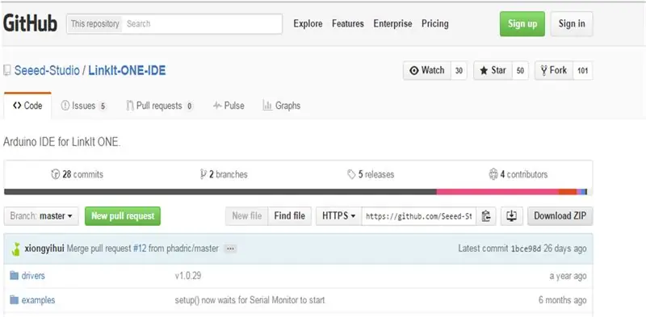Click the Seeed-Studio owner link
The height and width of the screenshot is (317, 646).
coord(47,70)
